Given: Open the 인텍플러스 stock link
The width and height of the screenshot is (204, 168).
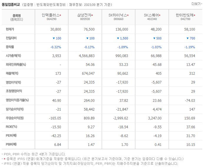Looking at the screenshot, I should pos(51,15).
